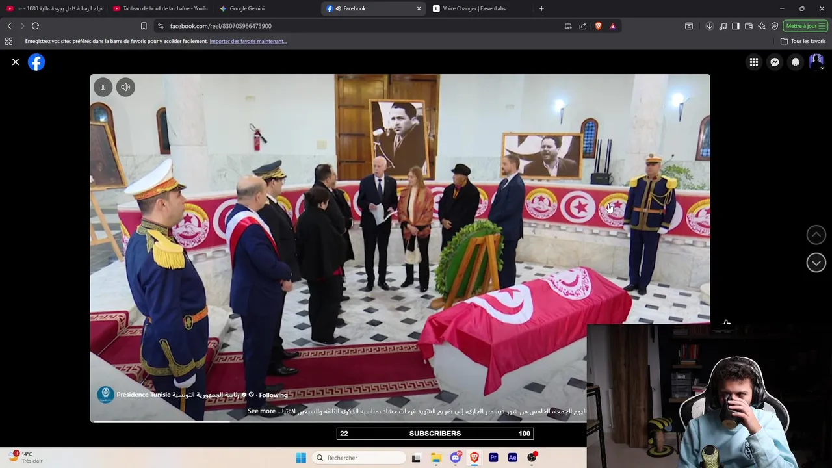
Task: Click Mettre à jour update button
Action: pyautogui.click(x=805, y=26)
